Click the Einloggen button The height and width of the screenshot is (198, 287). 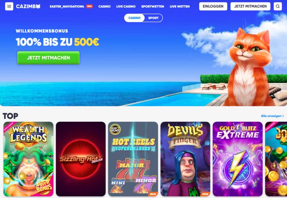pos(213,6)
